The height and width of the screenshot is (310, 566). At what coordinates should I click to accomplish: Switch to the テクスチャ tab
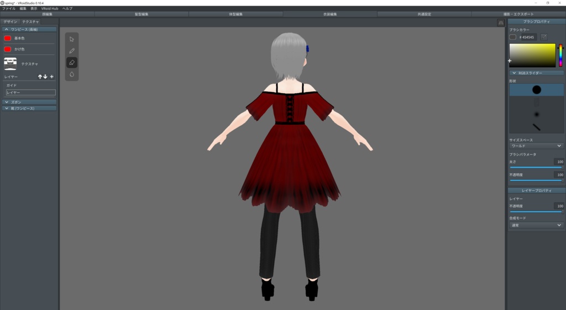click(x=30, y=22)
